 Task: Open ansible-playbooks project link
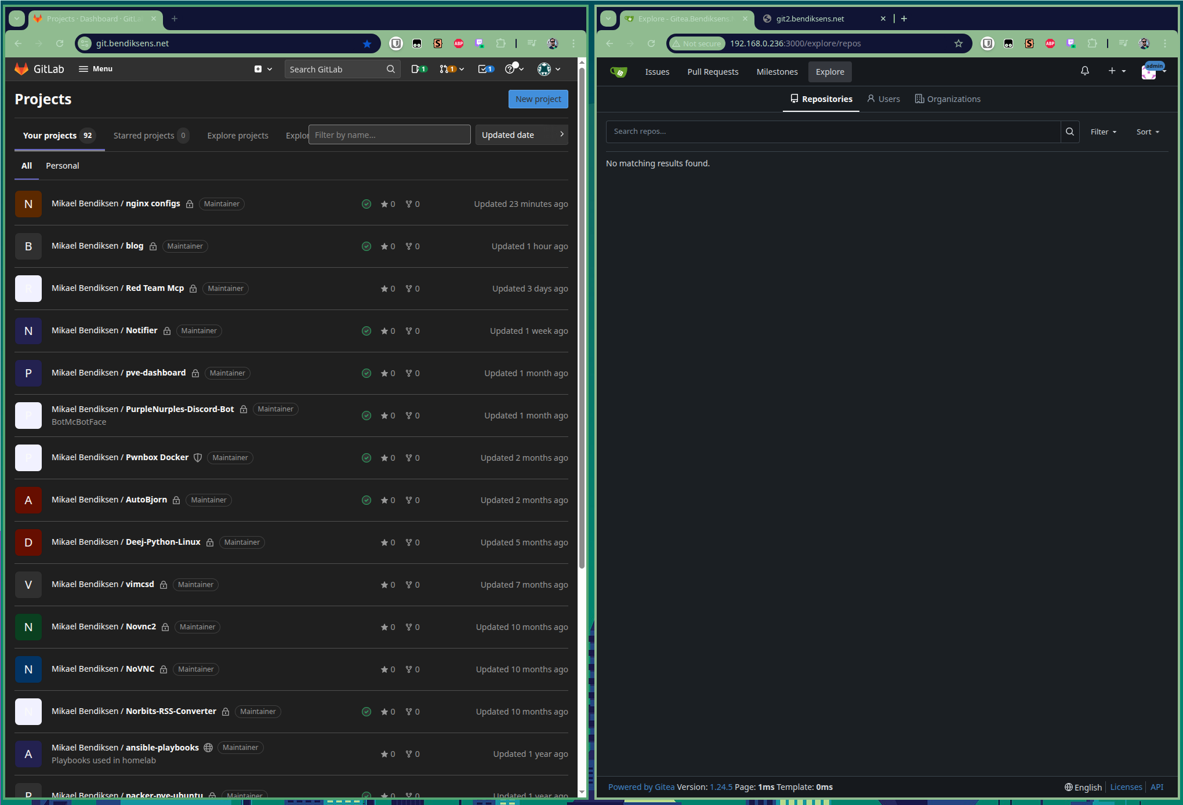[x=125, y=748]
